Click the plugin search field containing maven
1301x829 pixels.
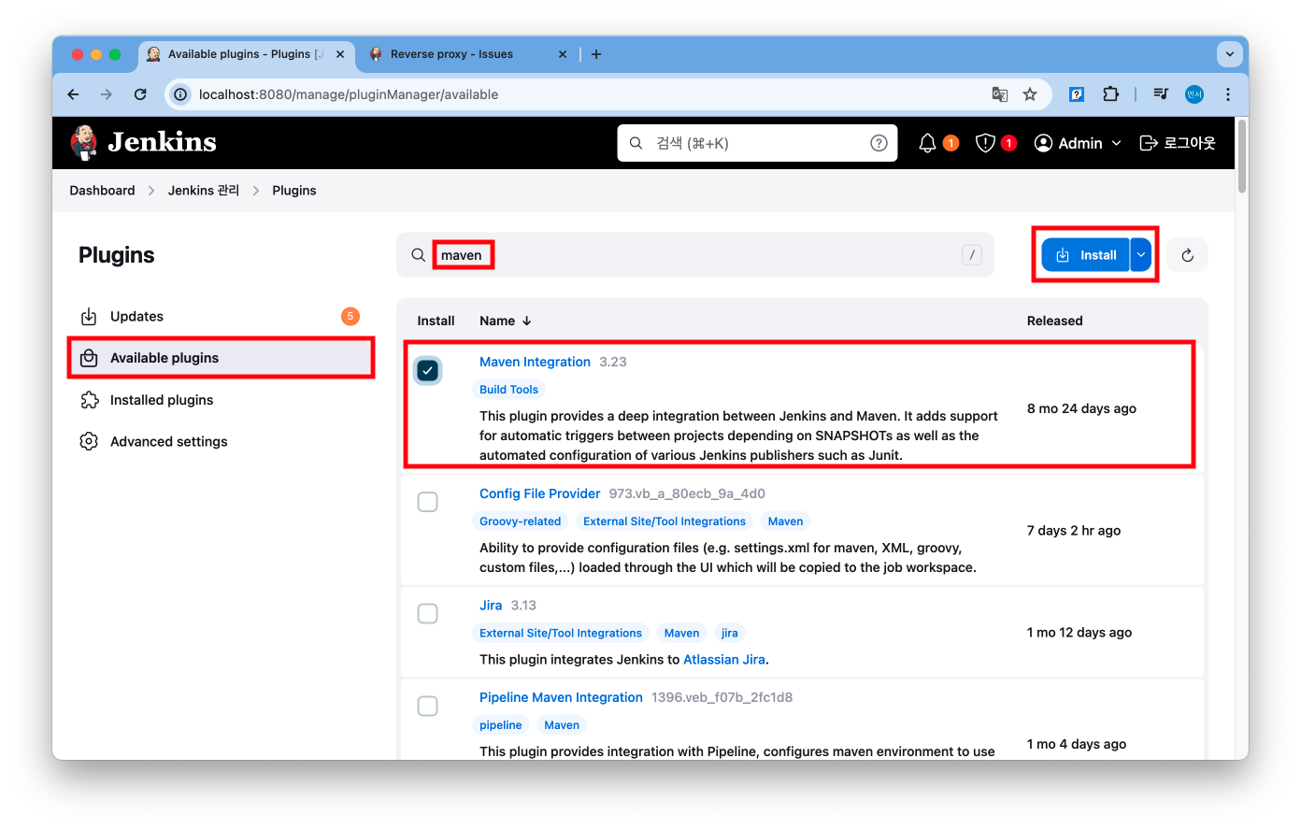click(x=695, y=255)
